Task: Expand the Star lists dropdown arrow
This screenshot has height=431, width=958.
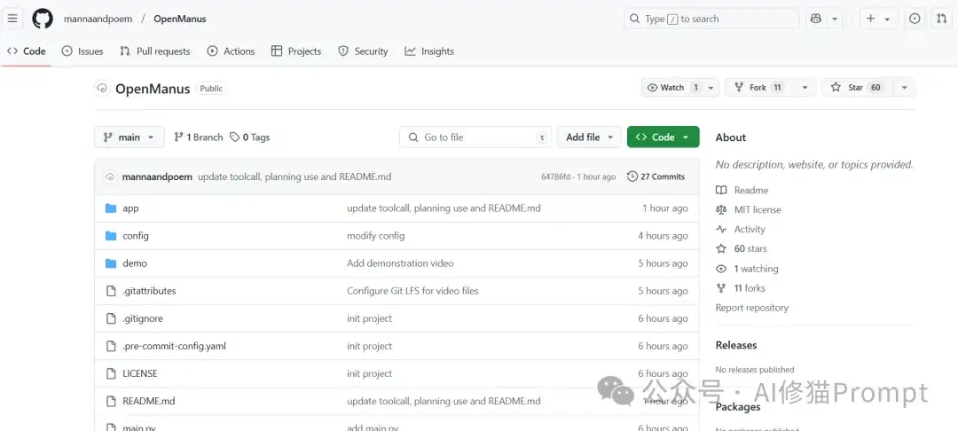Action: point(905,87)
